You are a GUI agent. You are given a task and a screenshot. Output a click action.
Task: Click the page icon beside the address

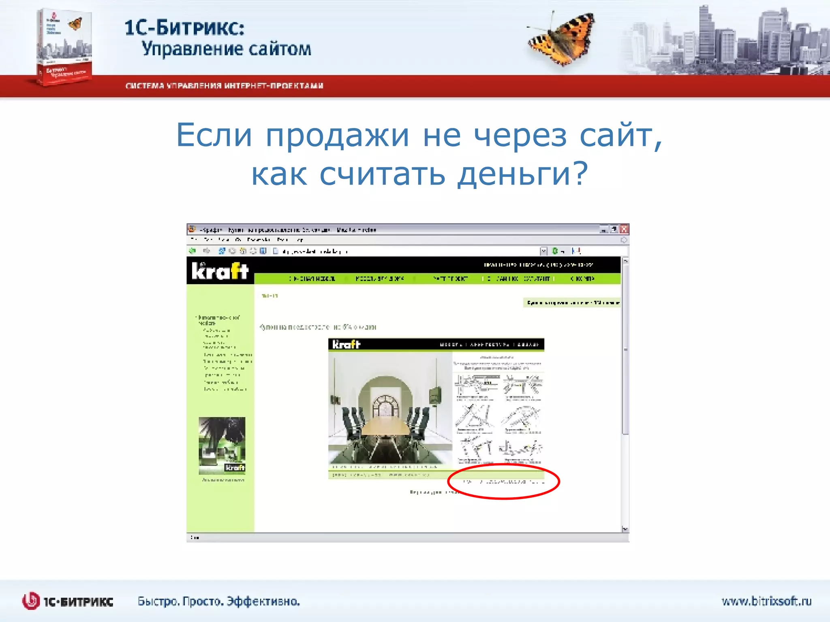(x=276, y=251)
